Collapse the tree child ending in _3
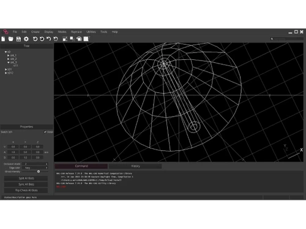This screenshot has width=306, height=229. [9, 62]
